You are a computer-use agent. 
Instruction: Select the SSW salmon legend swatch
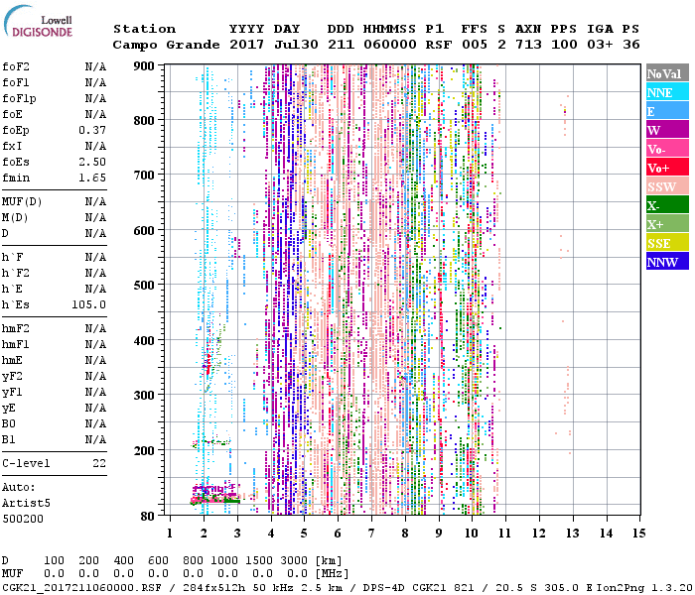(x=667, y=186)
